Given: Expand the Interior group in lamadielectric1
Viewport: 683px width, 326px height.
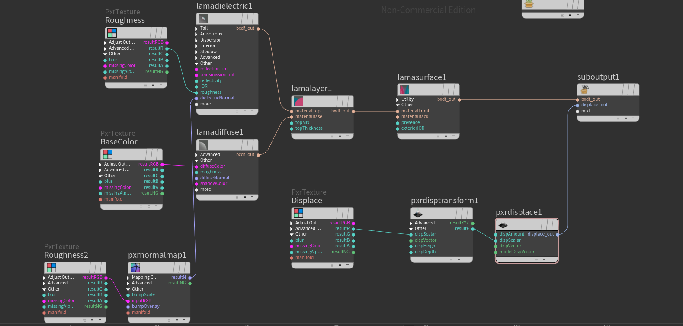Looking at the screenshot, I should click(196, 46).
